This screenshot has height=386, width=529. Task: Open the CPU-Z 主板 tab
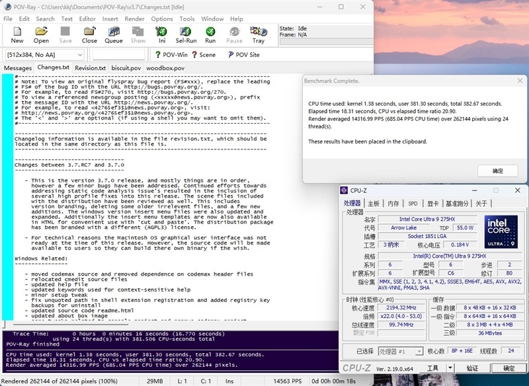click(374, 204)
